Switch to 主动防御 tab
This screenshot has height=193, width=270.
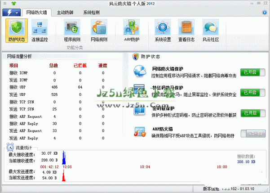pos(65,13)
